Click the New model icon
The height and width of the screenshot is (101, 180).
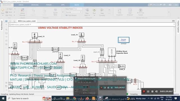[3, 10]
